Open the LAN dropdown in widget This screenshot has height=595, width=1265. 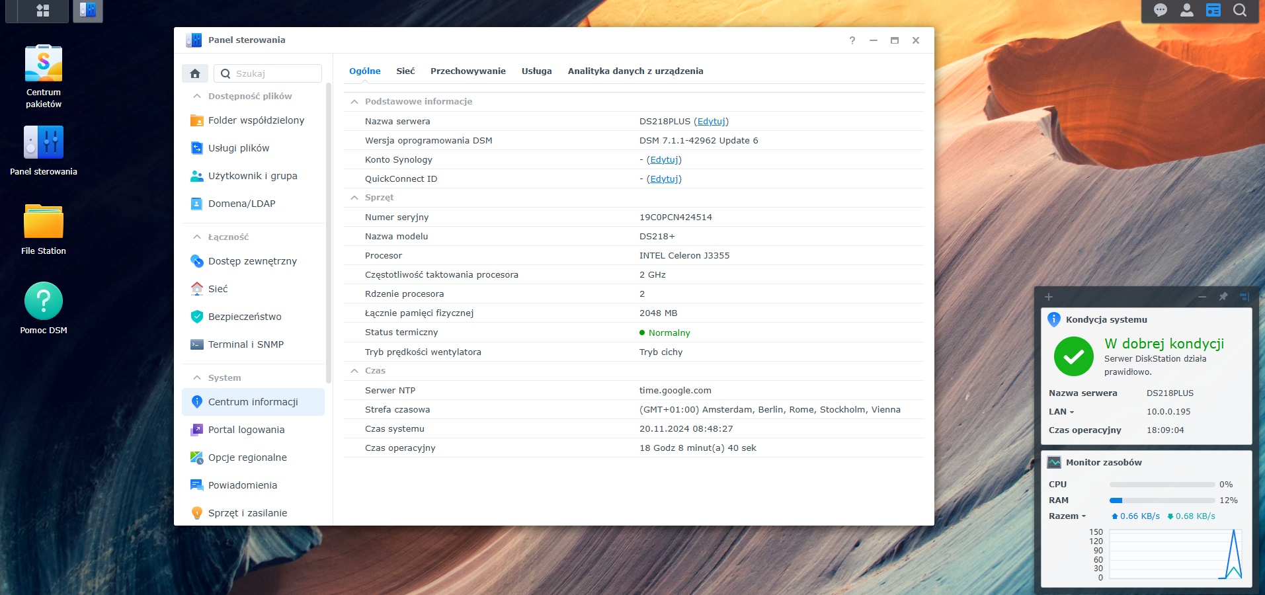(1061, 411)
